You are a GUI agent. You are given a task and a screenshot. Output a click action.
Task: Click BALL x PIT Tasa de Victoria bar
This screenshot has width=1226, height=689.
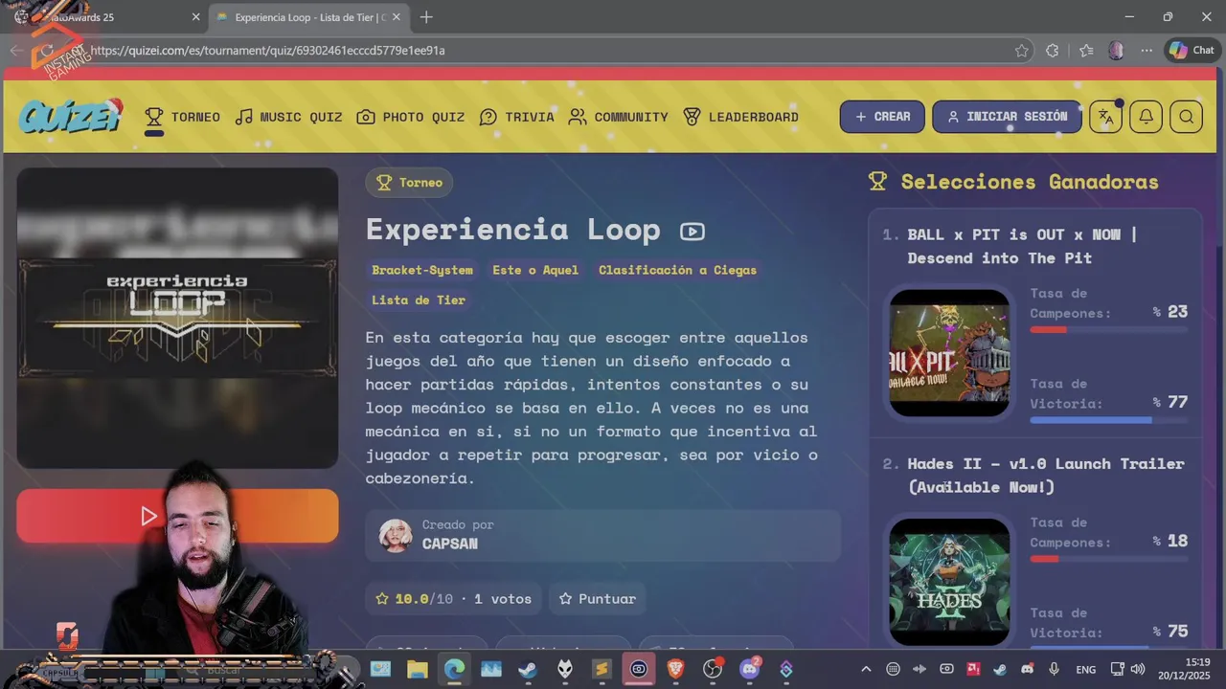(x=1109, y=420)
